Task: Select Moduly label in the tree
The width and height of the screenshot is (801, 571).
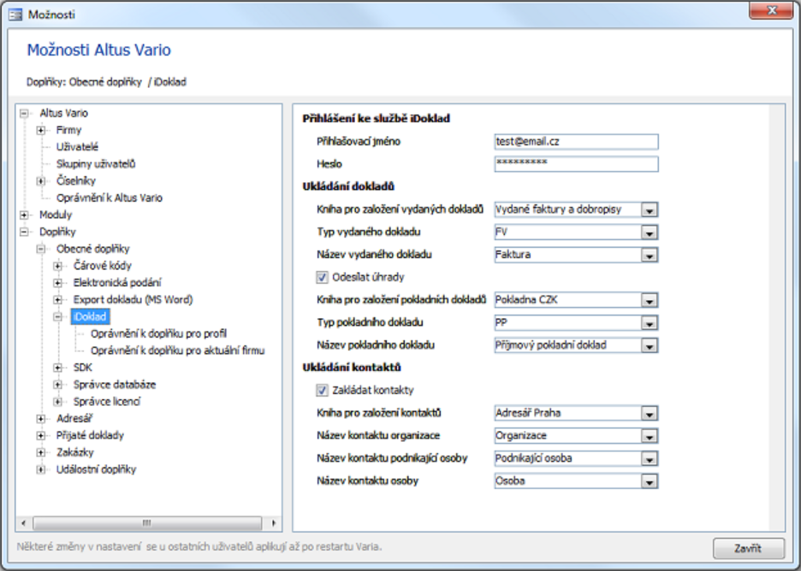Action: (56, 215)
